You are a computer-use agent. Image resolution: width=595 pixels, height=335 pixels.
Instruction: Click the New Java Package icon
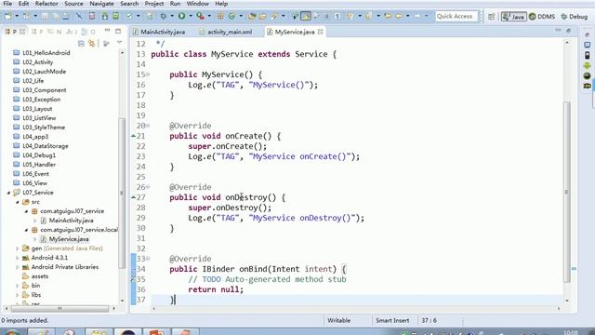point(220,16)
